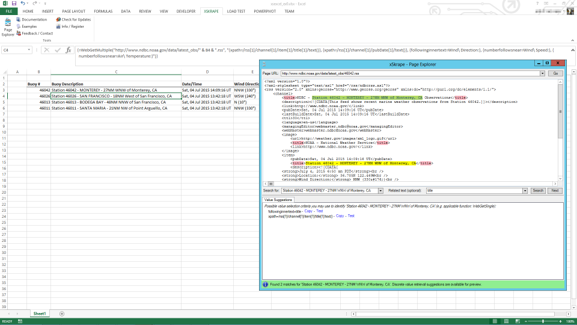Click the Go button in Page Explorer
This screenshot has width=577, height=325.
tap(555, 73)
